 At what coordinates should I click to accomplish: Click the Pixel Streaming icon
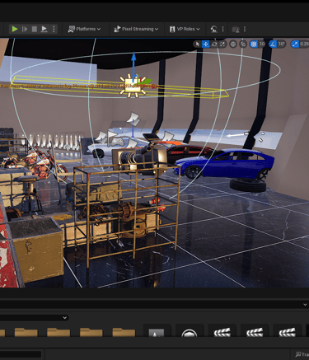(x=117, y=29)
